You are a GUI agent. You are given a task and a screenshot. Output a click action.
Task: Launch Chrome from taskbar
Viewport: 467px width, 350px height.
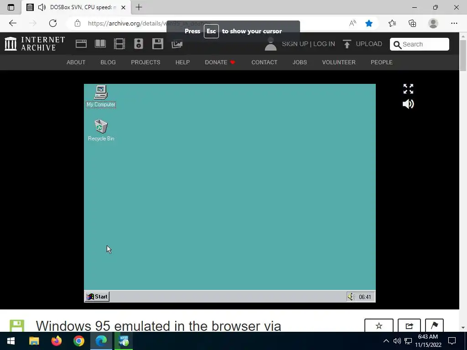(78, 341)
